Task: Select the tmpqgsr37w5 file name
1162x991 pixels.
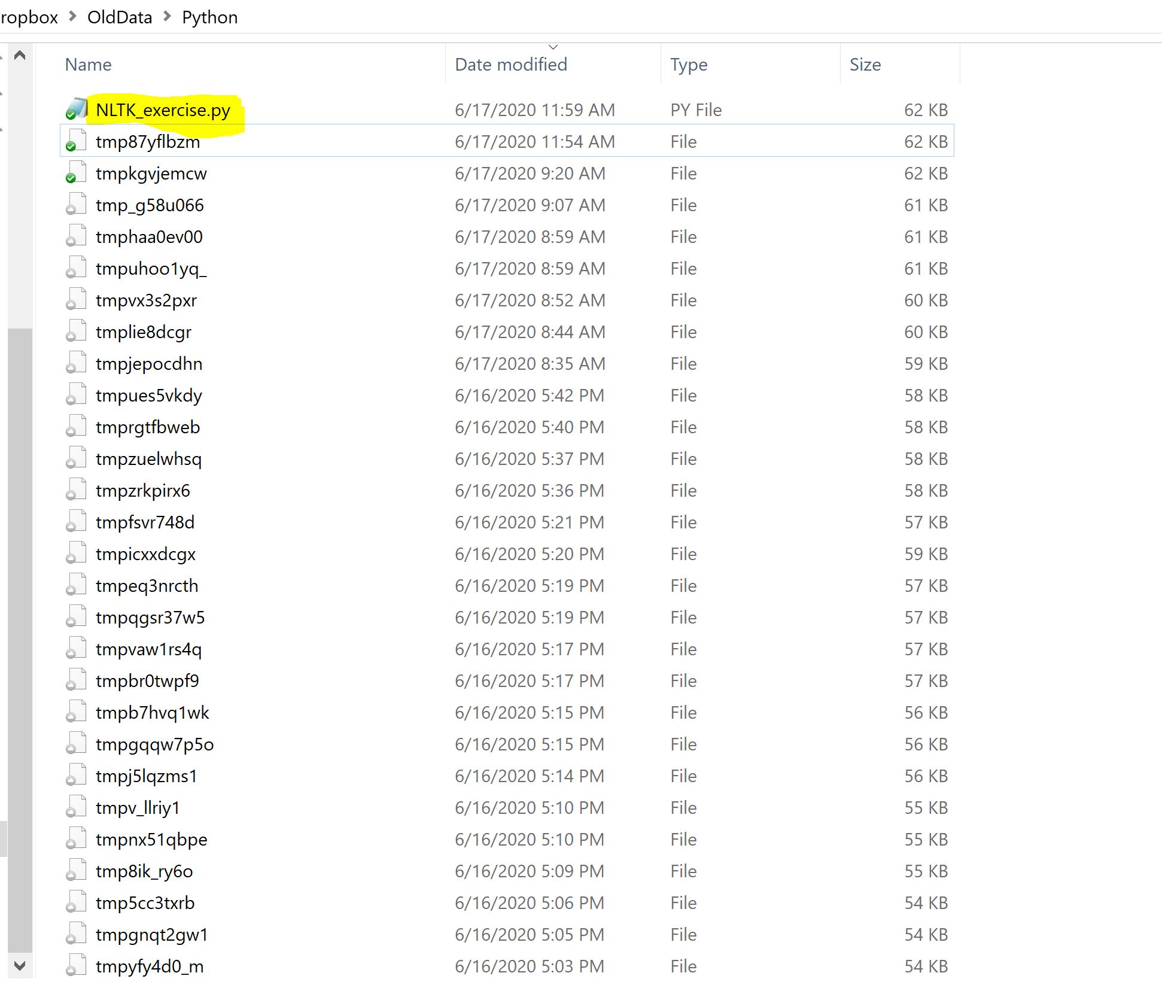Action: pyautogui.click(x=150, y=618)
